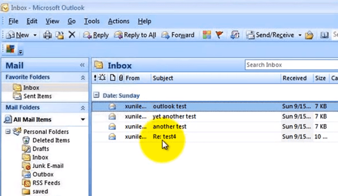This screenshot has width=338, height=196.
Task: Sort by the Attachment paperclip column header
Action: [121, 78]
